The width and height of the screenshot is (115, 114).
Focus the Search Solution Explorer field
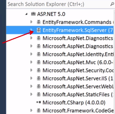pyautogui.click(x=58, y=4)
